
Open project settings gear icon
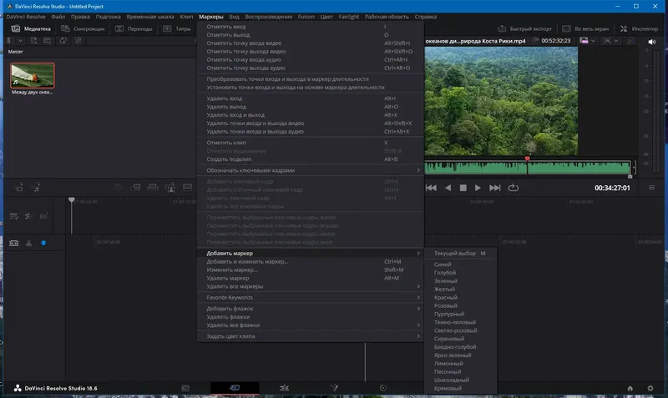click(x=652, y=388)
